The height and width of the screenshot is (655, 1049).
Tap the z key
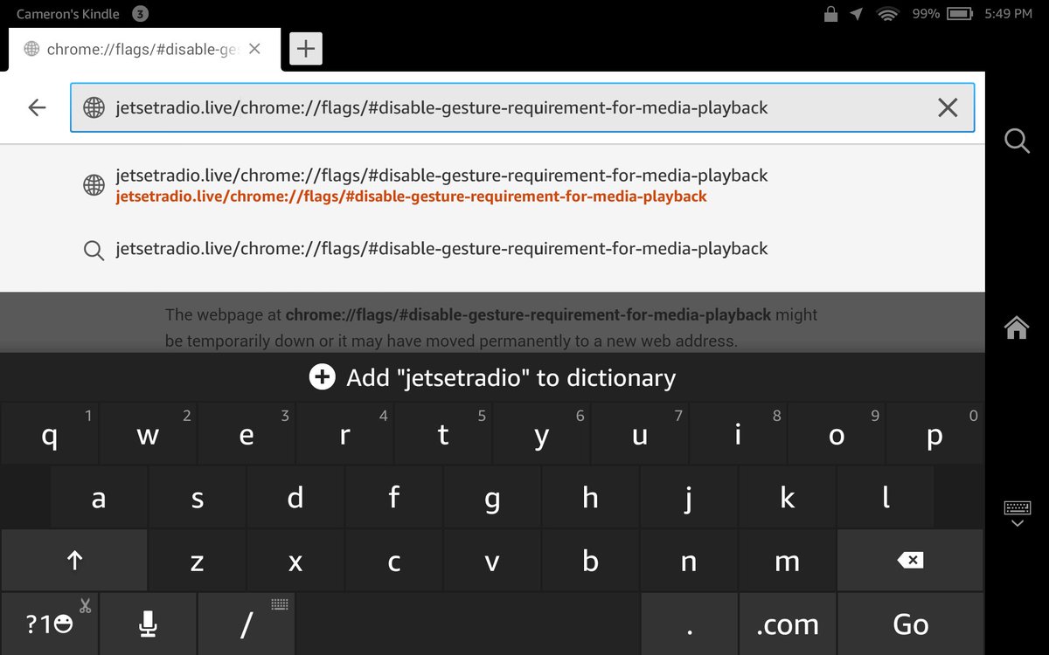point(198,562)
